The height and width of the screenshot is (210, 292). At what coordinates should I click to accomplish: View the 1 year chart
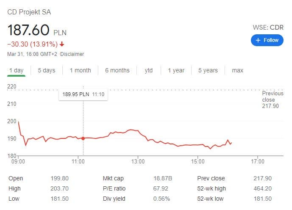tap(176, 70)
